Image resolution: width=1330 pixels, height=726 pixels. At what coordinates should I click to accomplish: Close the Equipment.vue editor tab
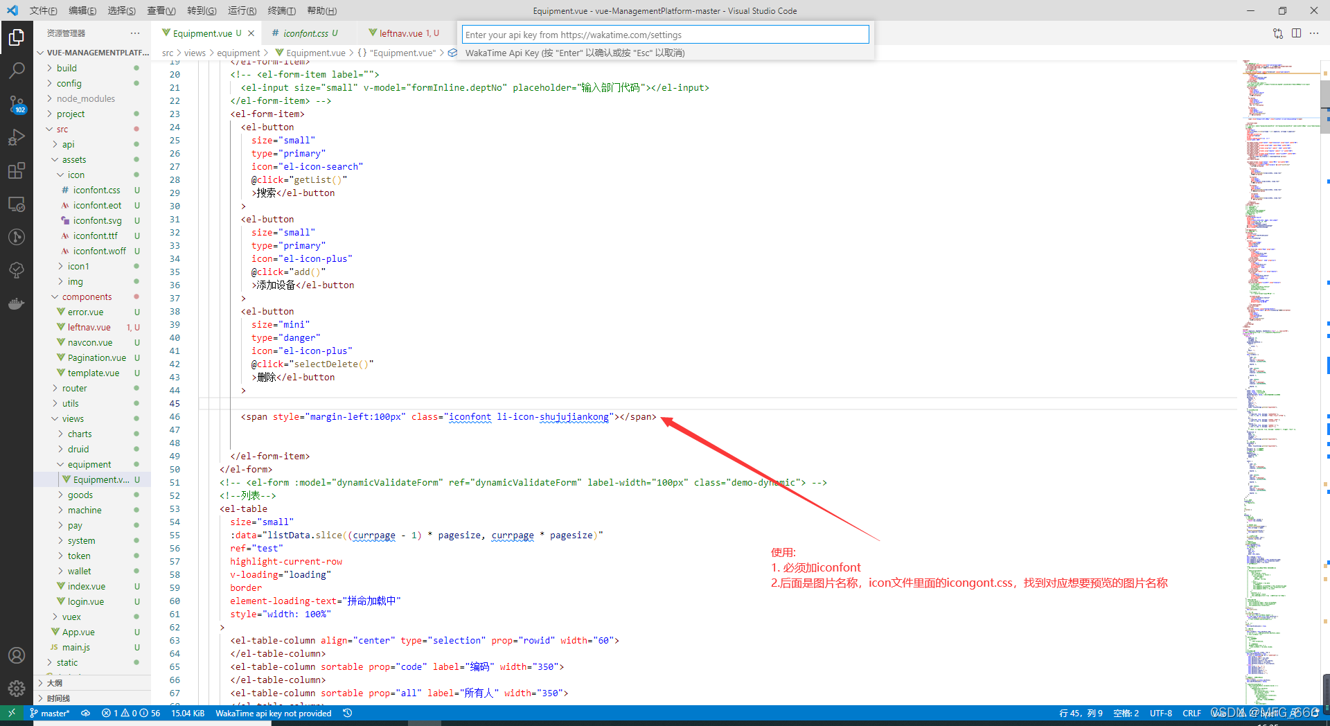click(x=251, y=33)
